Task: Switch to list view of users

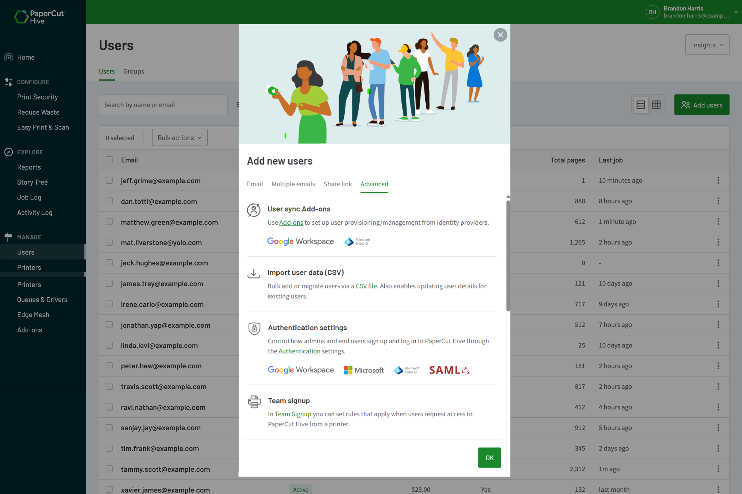Action: coord(641,105)
